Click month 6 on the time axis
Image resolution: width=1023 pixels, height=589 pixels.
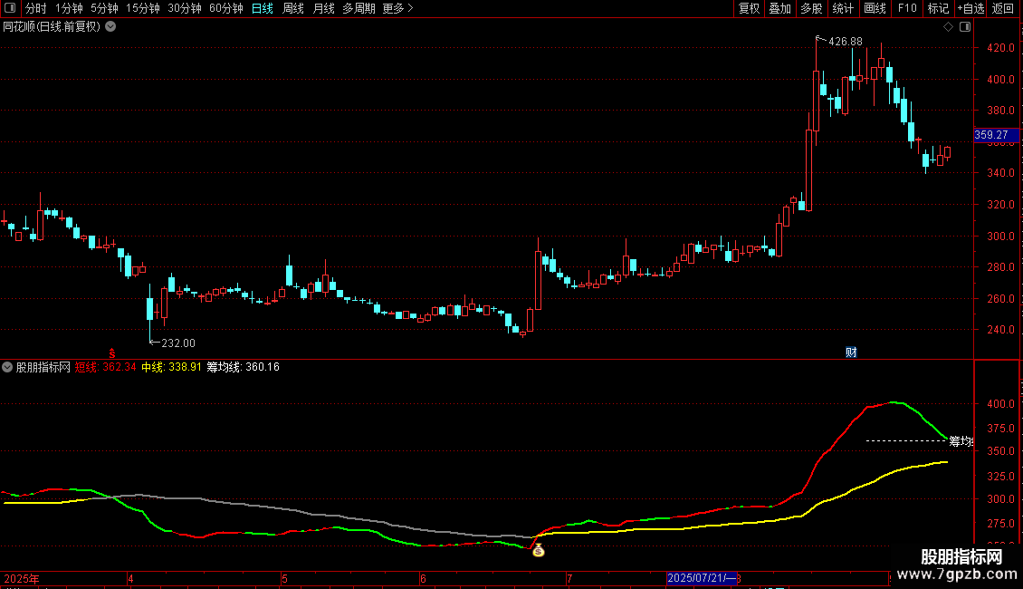pyautogui.click(x=423, y=578)
